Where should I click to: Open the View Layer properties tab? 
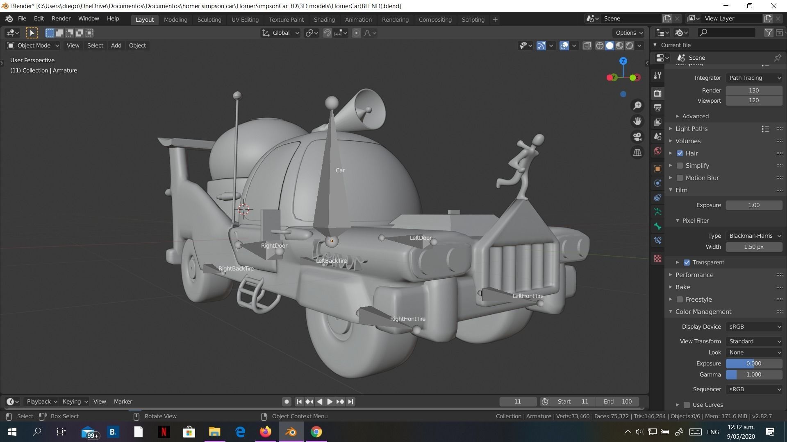(657, 122)
